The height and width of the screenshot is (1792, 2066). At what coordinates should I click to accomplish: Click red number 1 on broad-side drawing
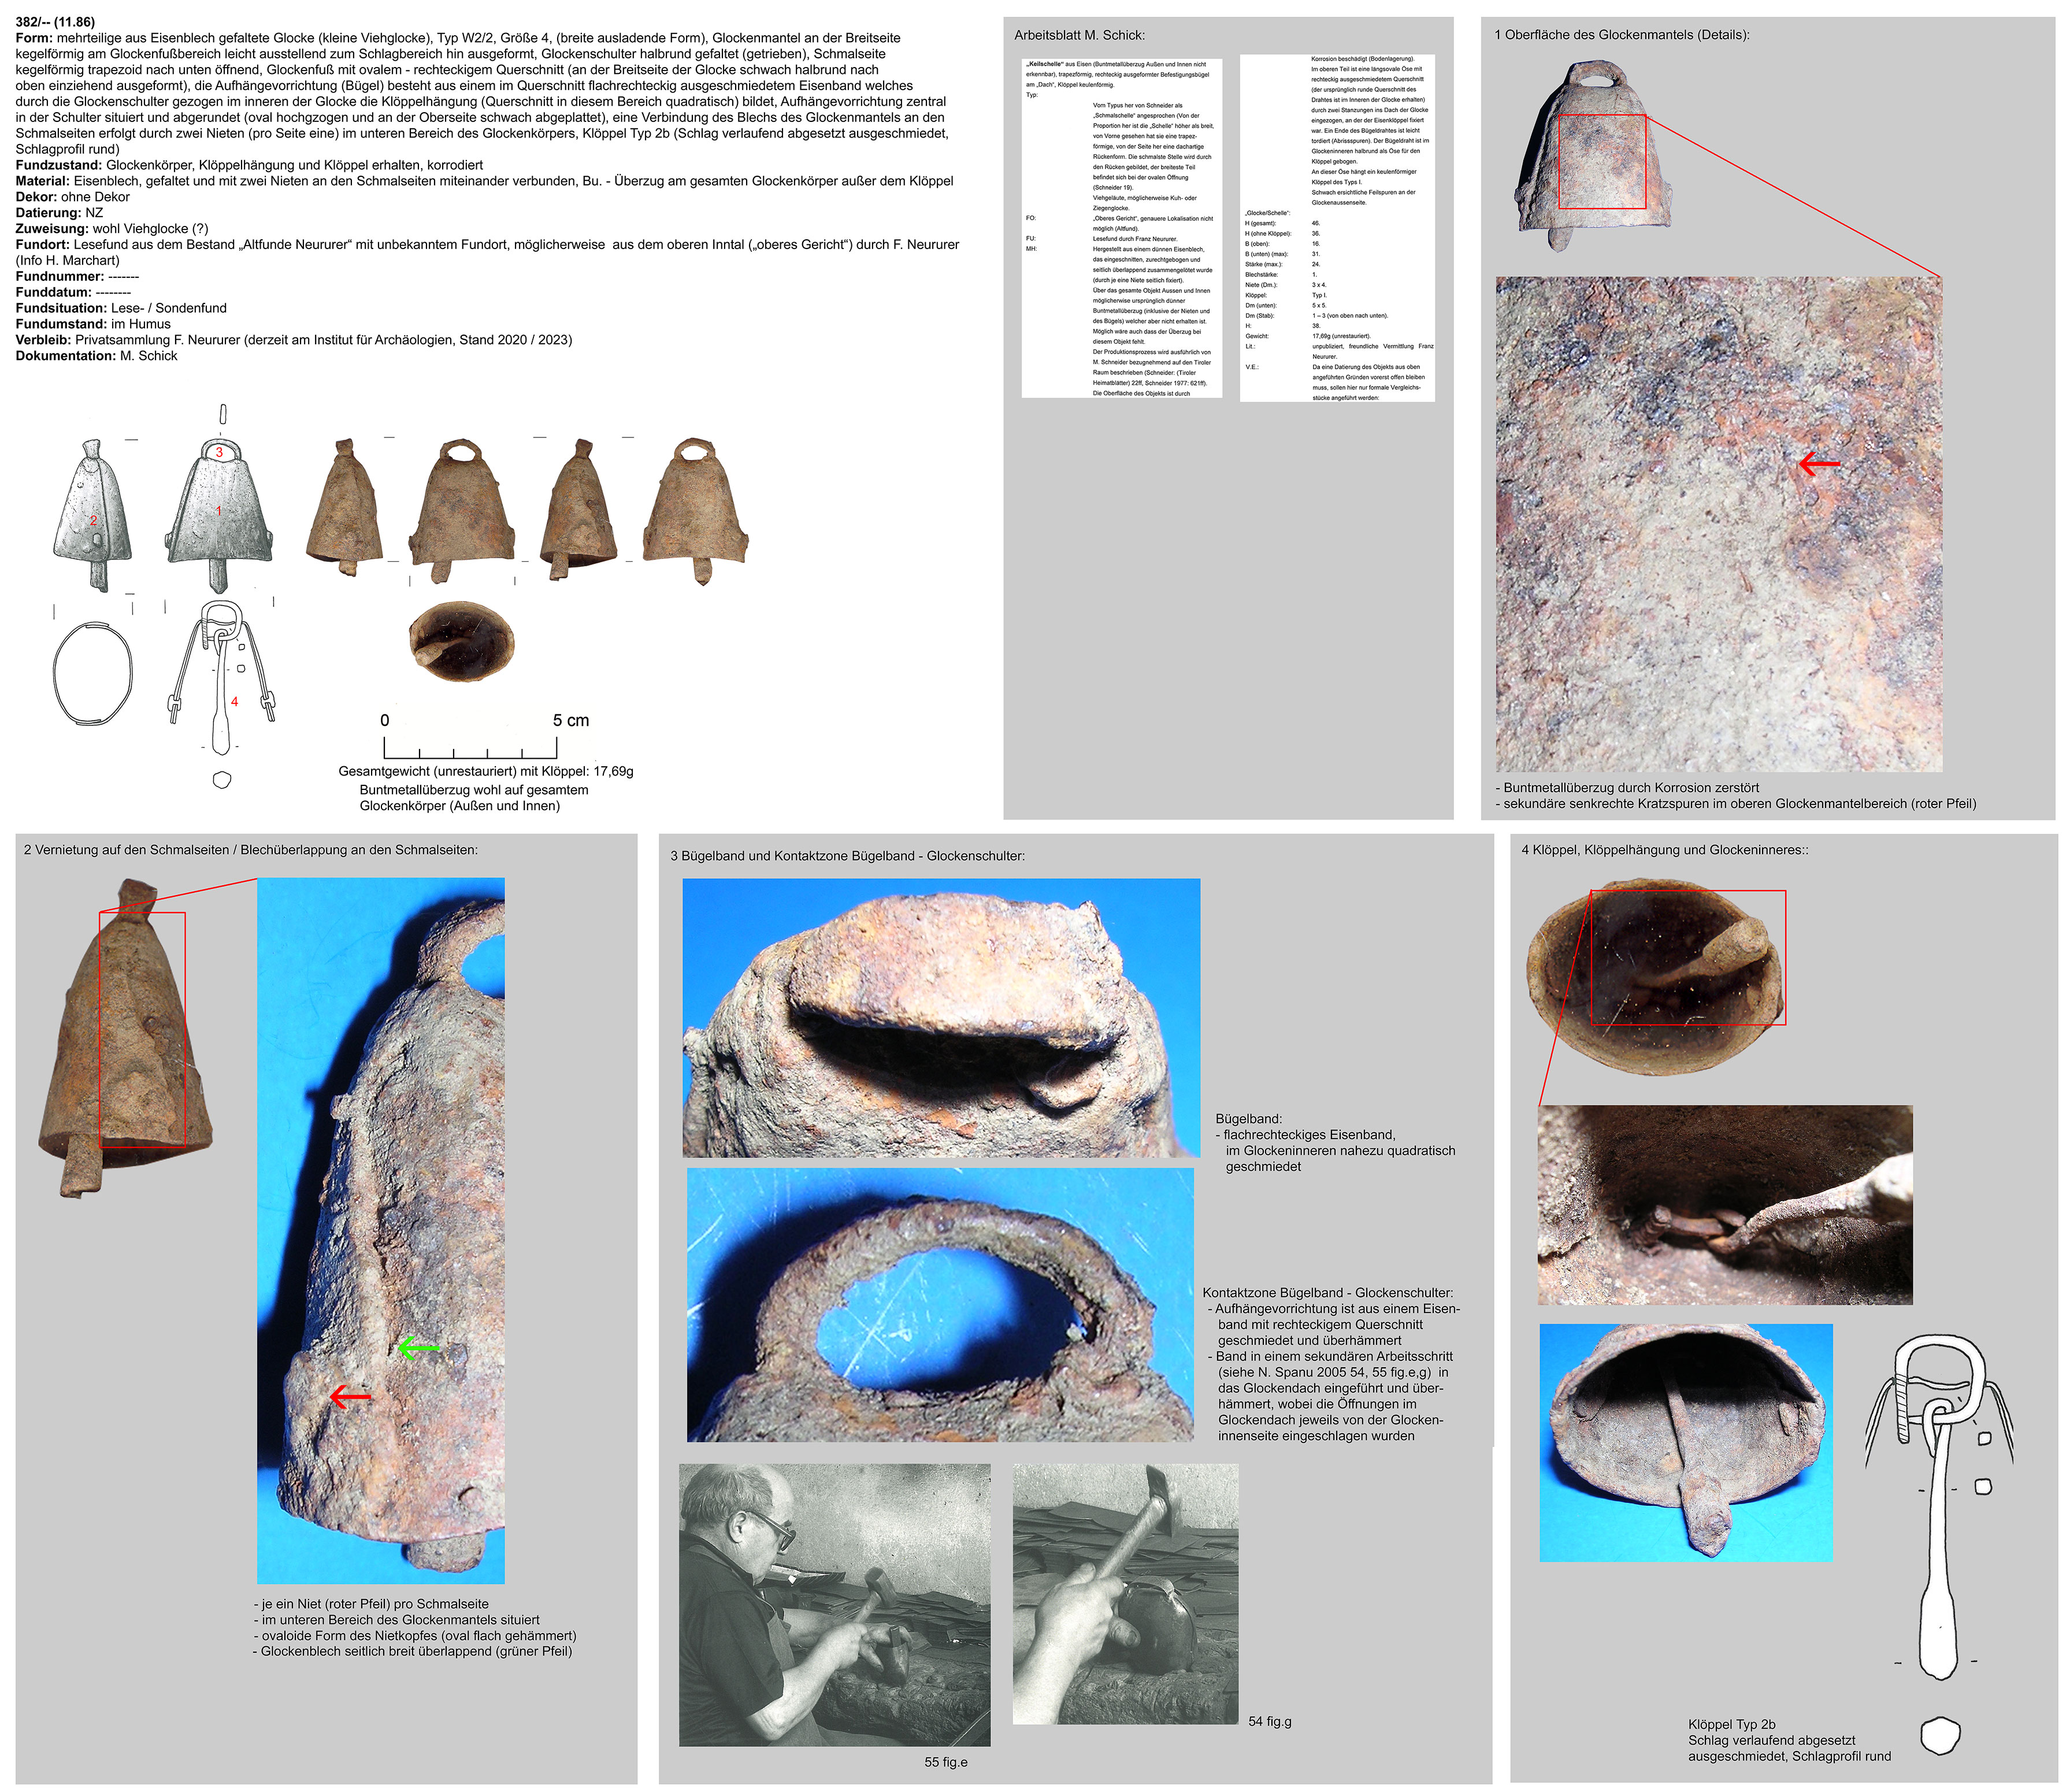[219, 510]
